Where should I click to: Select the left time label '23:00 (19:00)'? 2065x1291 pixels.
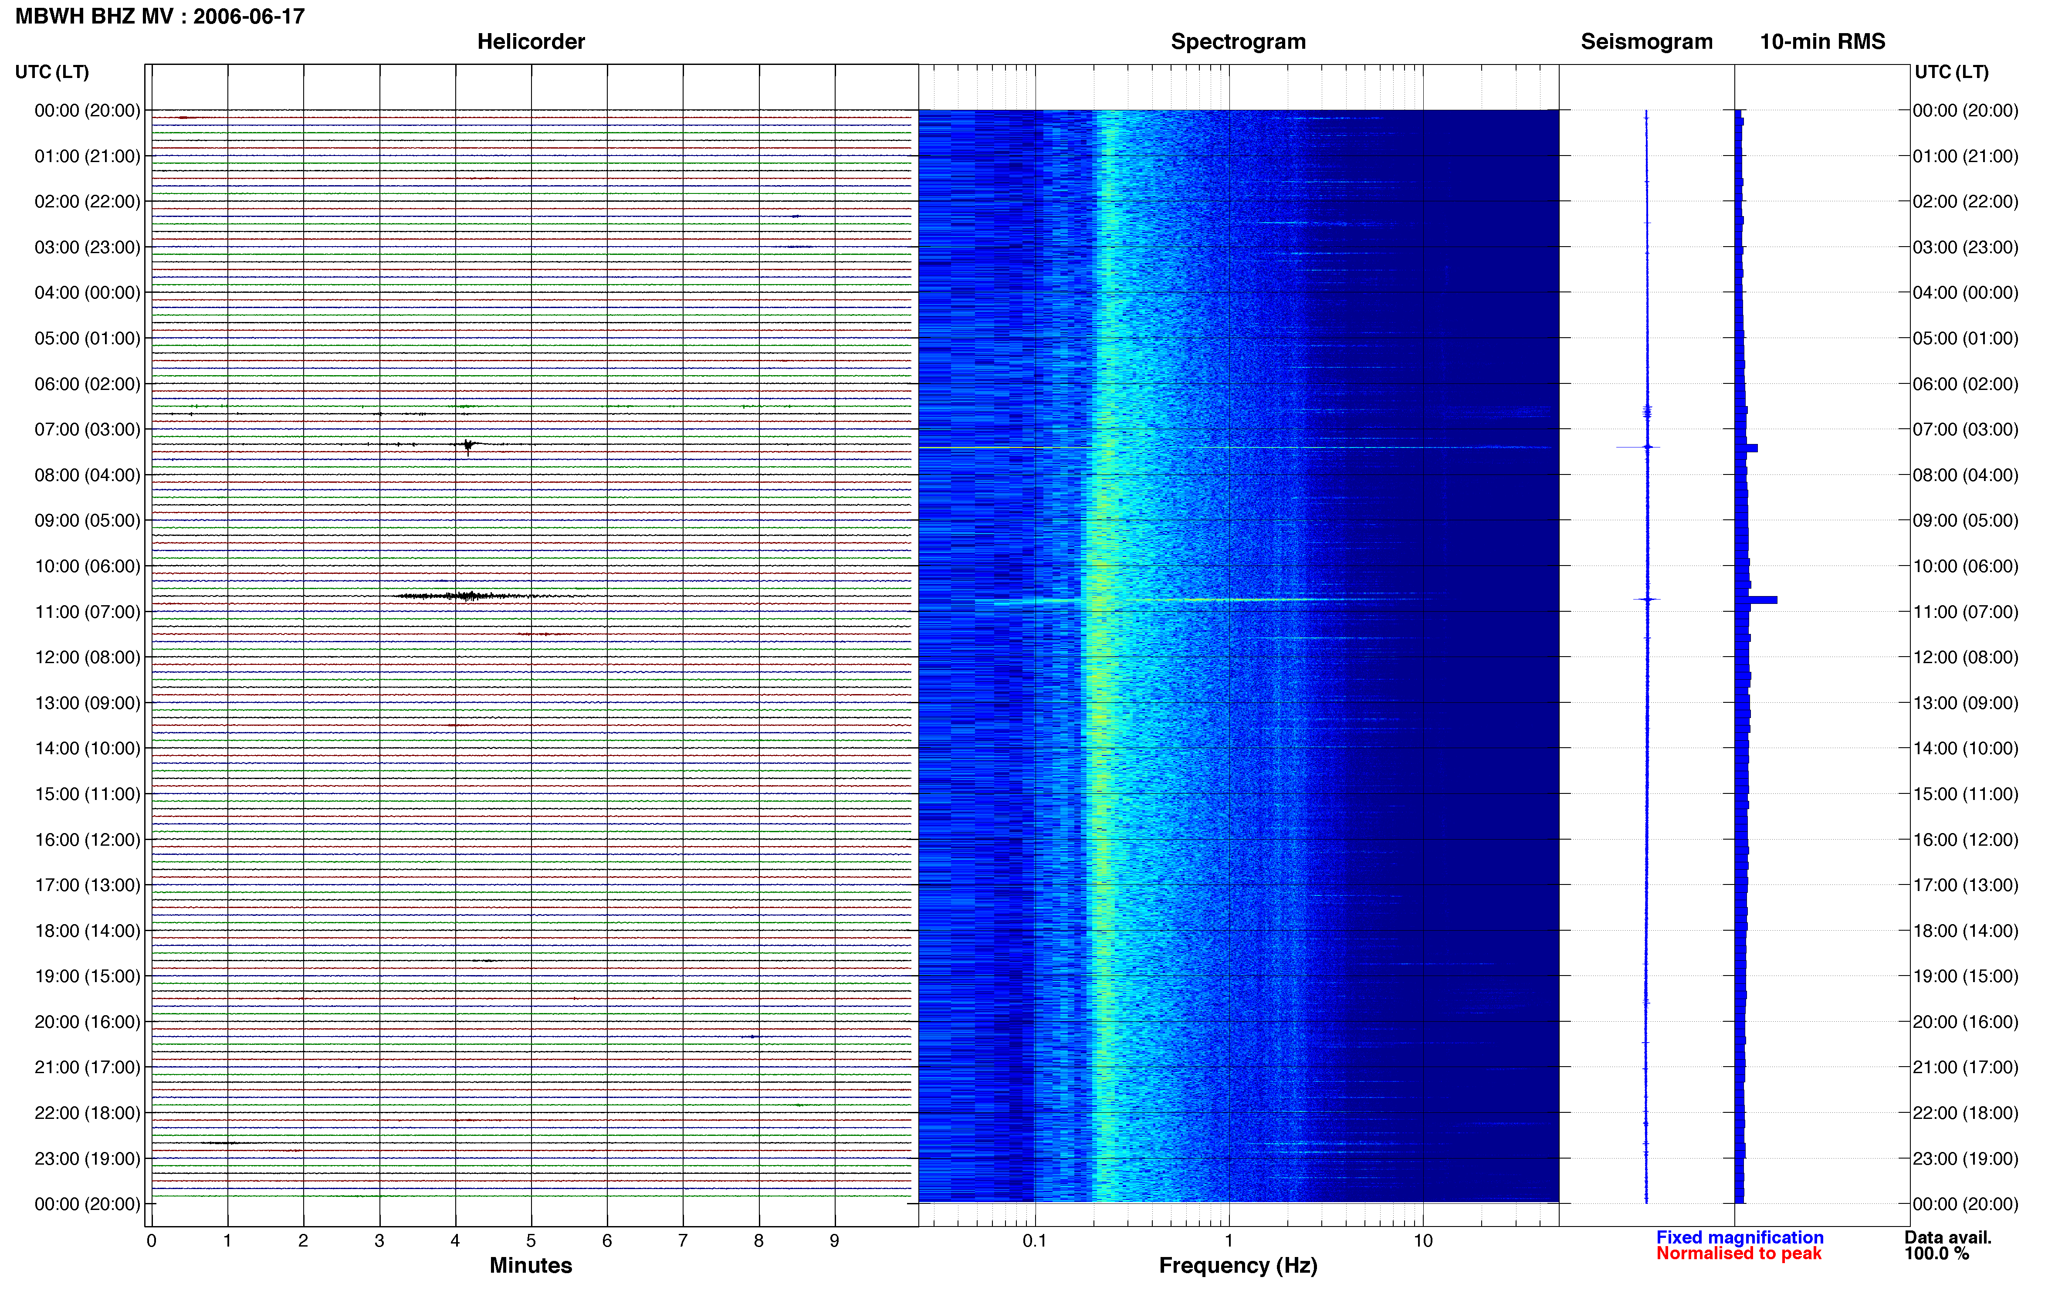pyautogui.click(x=87, y=1159)
